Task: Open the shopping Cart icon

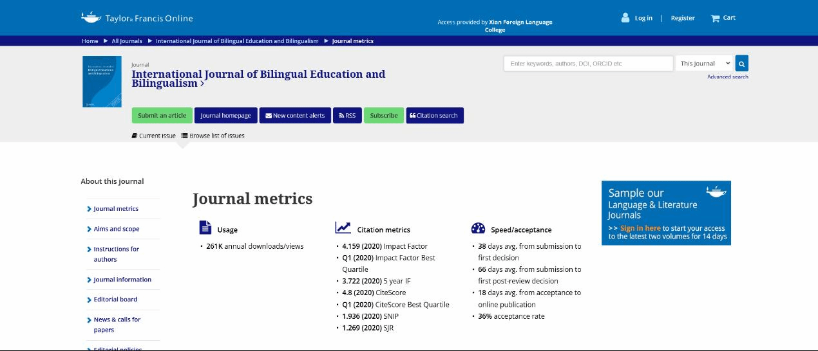Action: click(715, 18)
